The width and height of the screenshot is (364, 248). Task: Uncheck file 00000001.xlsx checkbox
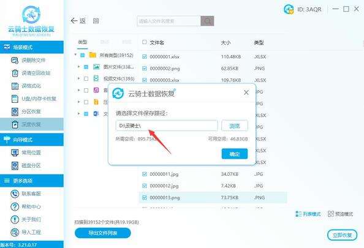point(145,56)
